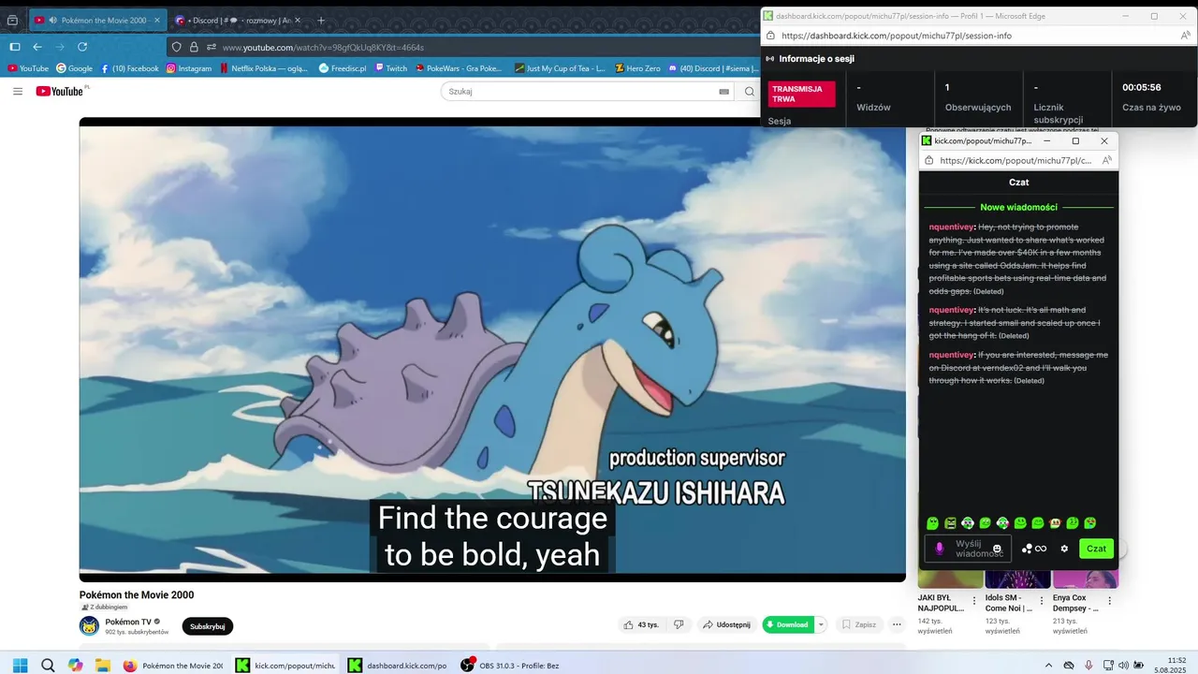Viewport: 1198px width, 674px height.
Task: Click the Pokémon TV channel name
Action: [127, 622]
